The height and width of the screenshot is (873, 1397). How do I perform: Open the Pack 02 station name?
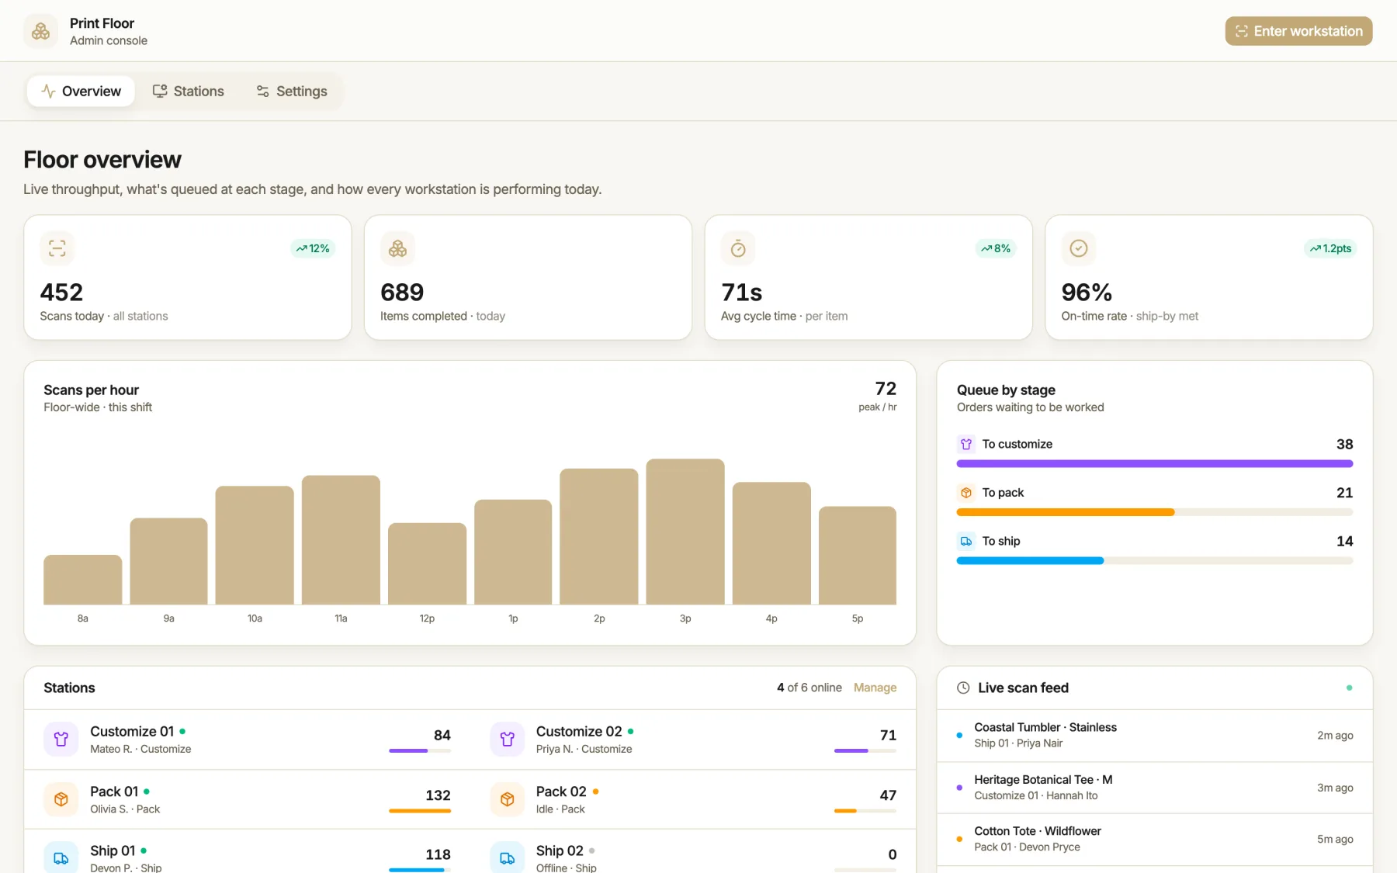tap(561, 792)
